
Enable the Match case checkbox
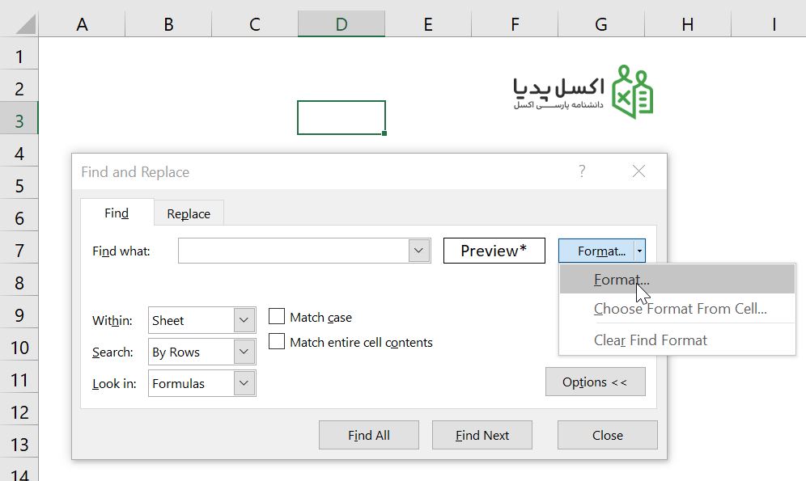click(277, 317)
